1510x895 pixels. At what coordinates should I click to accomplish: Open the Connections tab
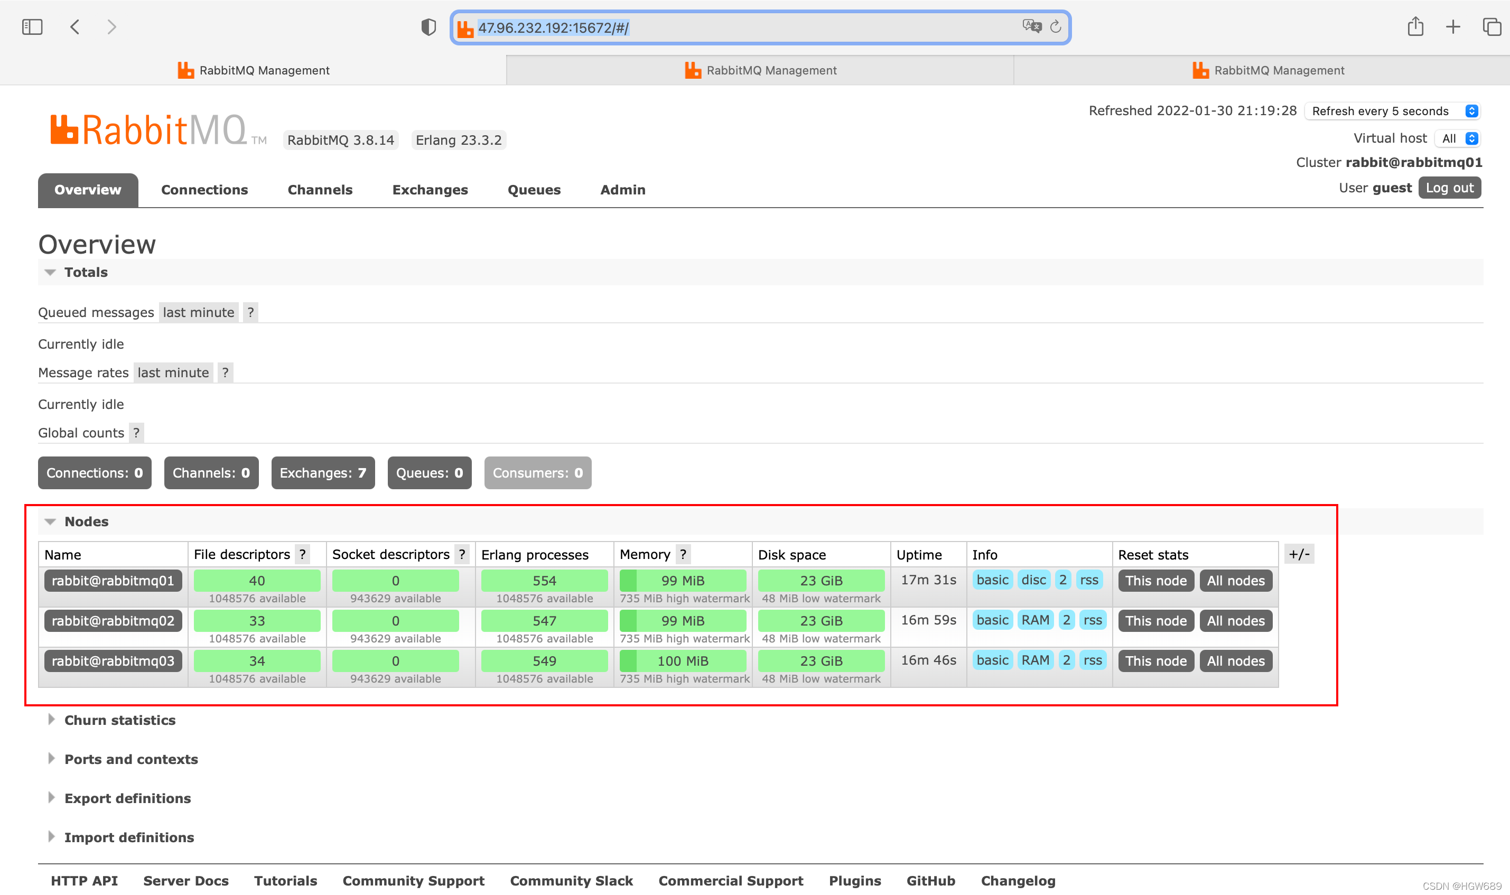point(204,190)
